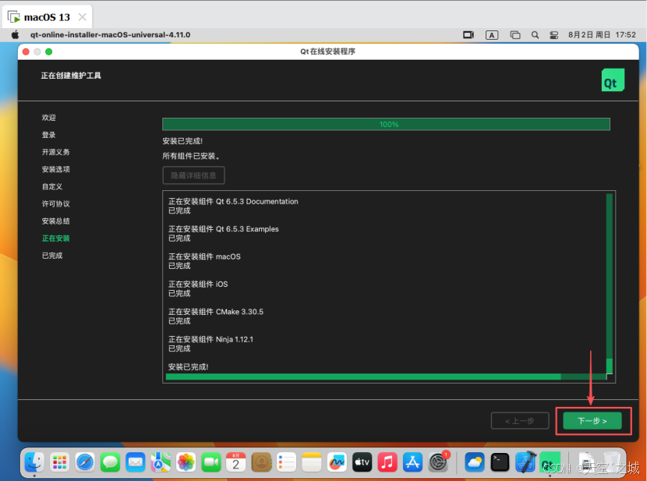Open the qt-online-installer app menu

coord(110,34)
